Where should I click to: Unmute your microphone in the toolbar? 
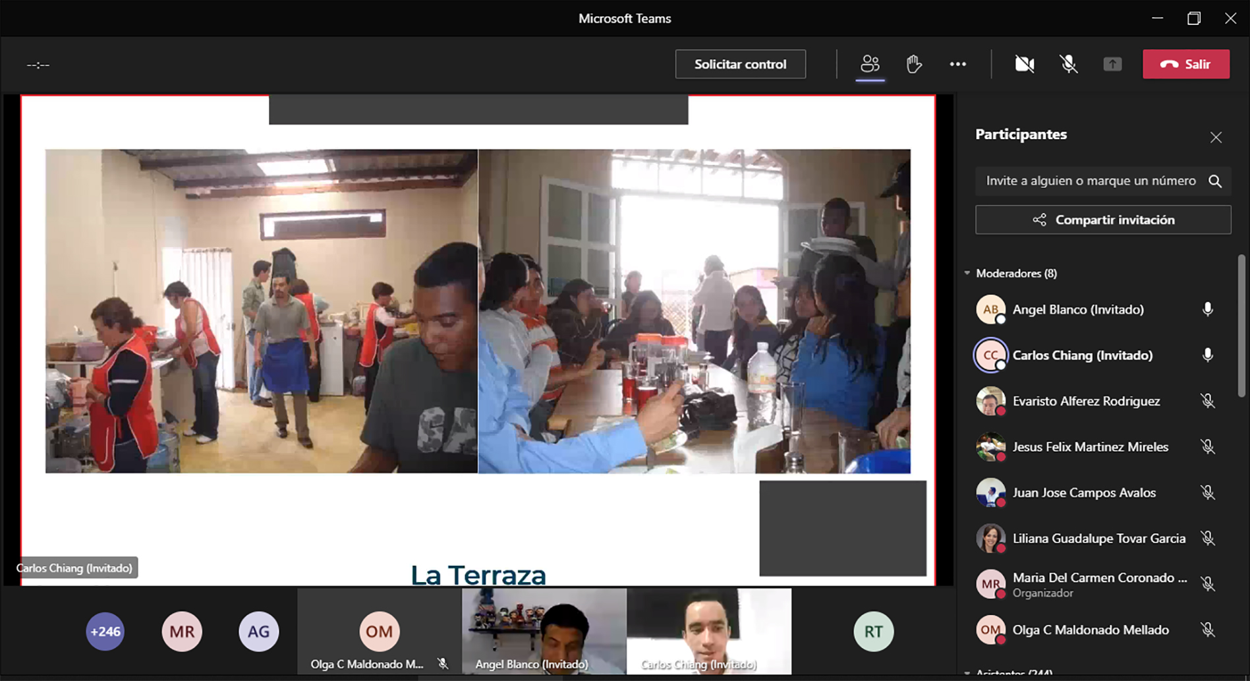click(x=1068, y=64)
